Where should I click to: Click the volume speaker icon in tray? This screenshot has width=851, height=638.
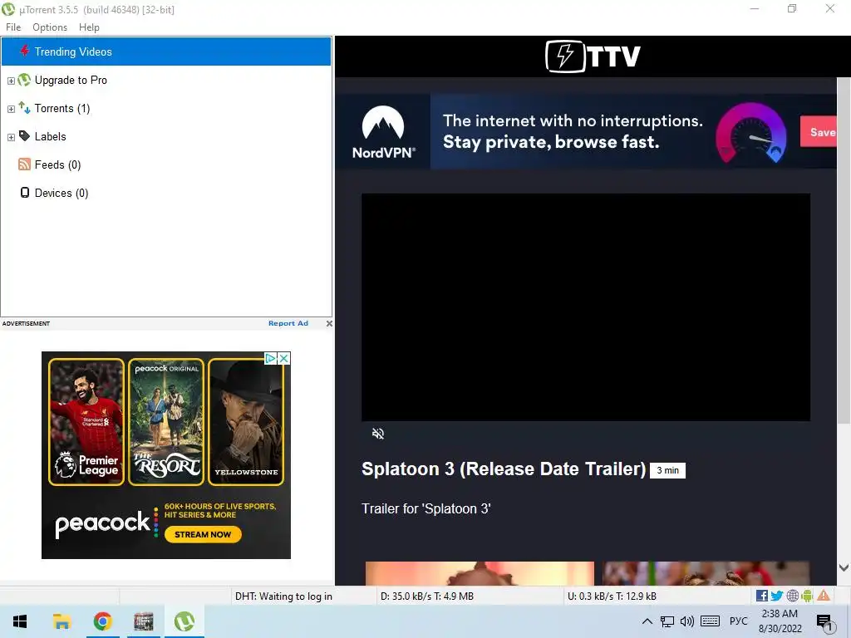(x=687, y=621)
